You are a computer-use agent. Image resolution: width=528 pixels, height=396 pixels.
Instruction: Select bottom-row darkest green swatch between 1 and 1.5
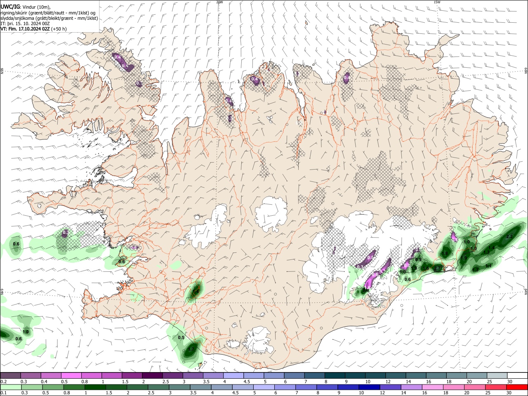pos(94,387)
